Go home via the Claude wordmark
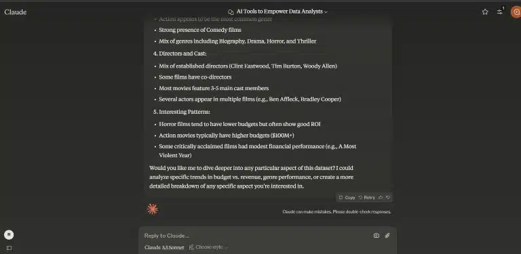The height and width of the screenshot is (254, 521). 16,12
